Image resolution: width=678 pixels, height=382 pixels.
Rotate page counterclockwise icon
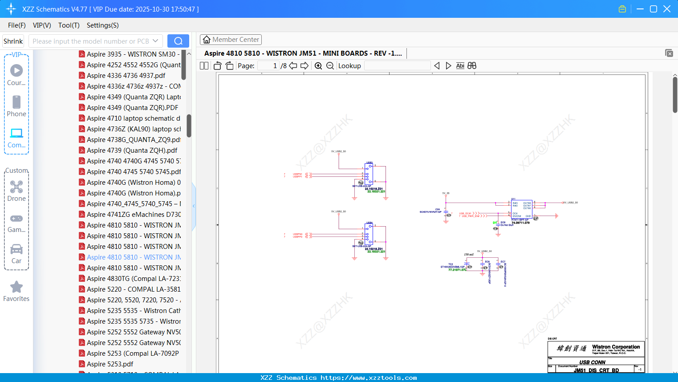tap(218, 66)
